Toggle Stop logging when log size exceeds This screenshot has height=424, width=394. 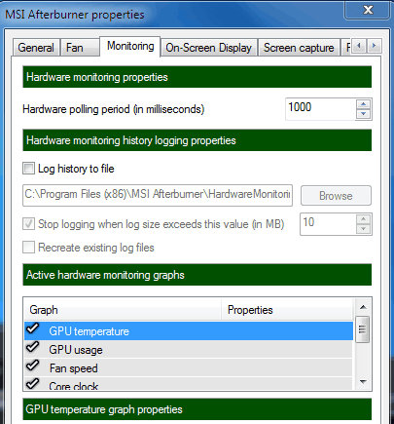[x=28, y=224]
